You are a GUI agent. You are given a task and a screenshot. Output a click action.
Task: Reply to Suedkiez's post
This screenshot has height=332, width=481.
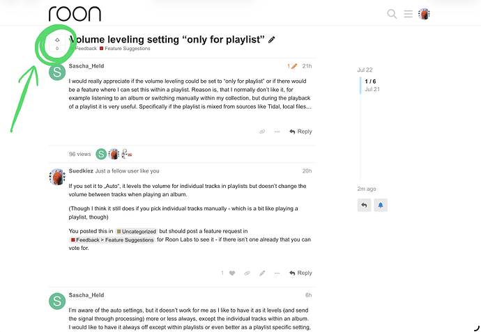click(x=300, y=274)
